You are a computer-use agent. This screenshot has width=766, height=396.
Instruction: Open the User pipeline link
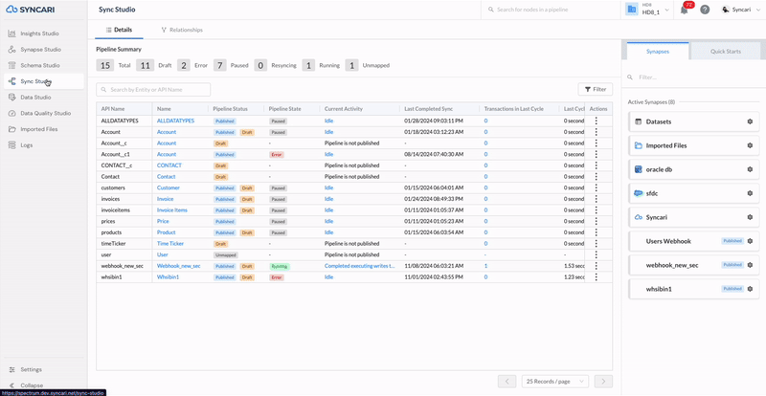point(162,254)
